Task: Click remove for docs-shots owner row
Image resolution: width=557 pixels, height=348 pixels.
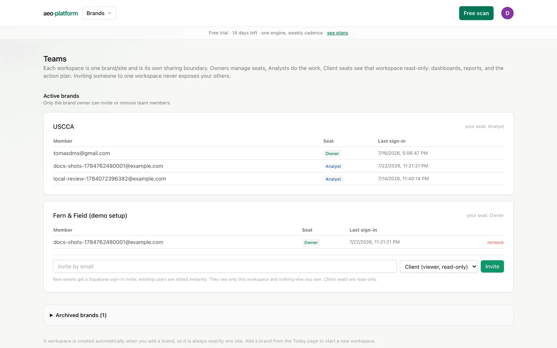Action: point(495,243)
